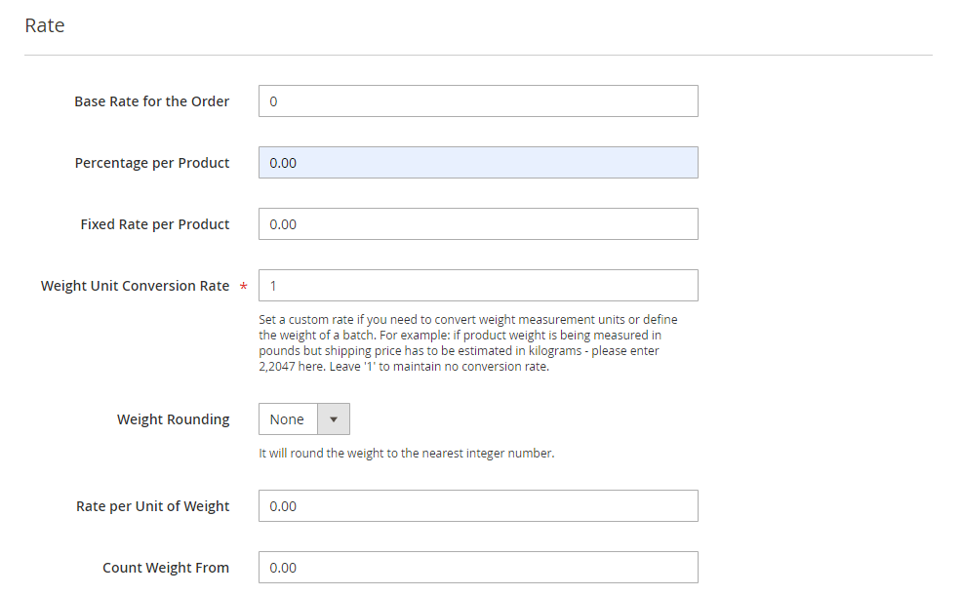Click the Percentage per Product label
This screenshot has width=961, height=596.
point(152,163)
